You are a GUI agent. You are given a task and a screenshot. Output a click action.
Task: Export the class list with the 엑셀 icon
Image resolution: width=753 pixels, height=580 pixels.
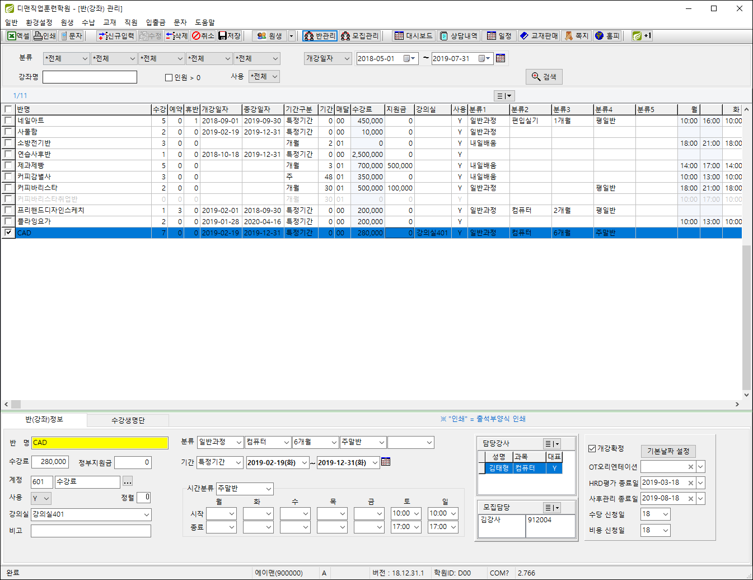(x=18, y=36)
